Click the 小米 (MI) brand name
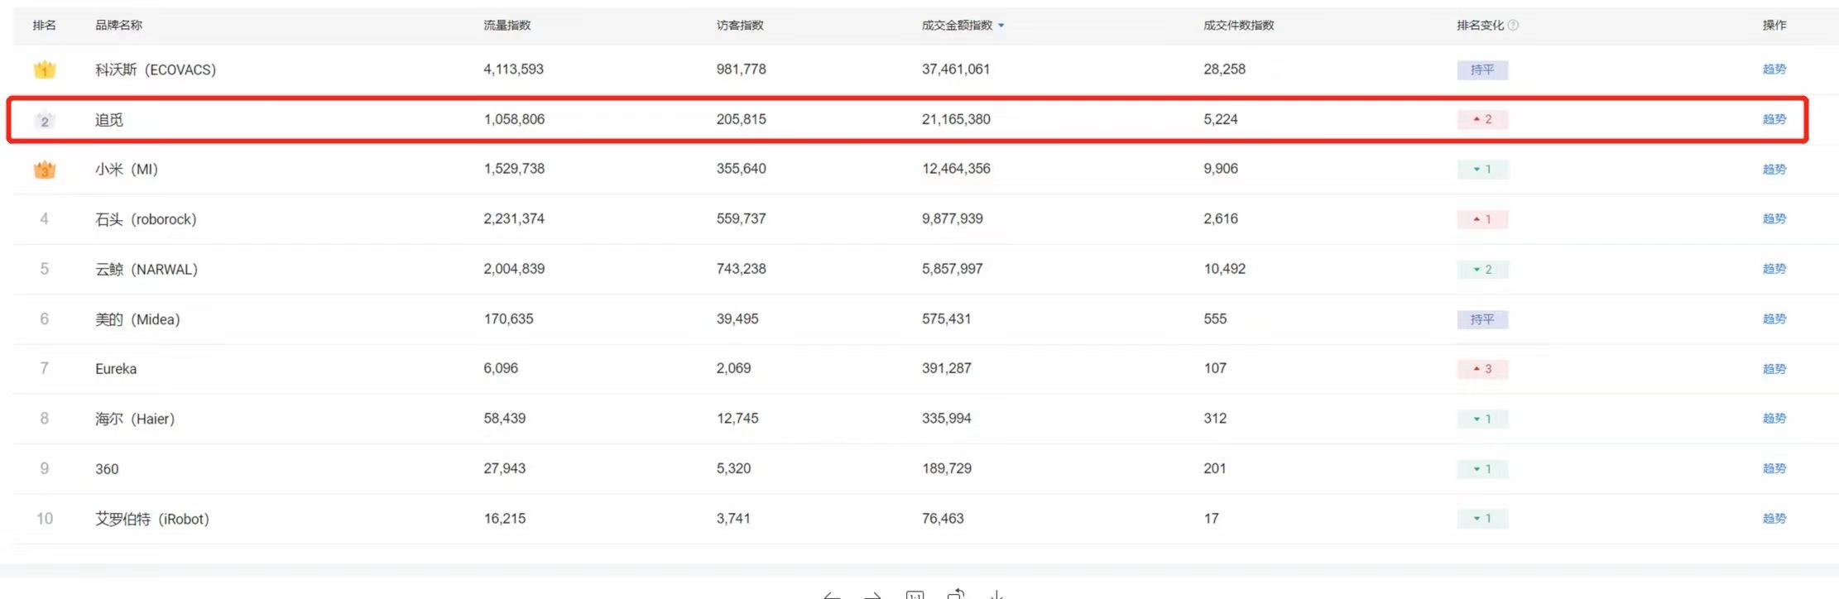Image resolution: width=1839 pixels, height=599 pixels. point(126,170)
